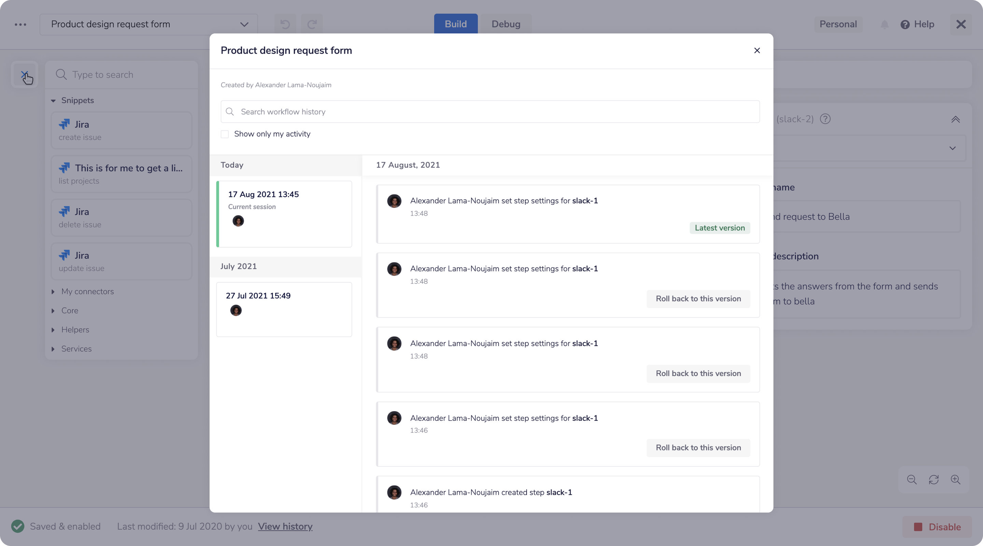The image size is (983, 546).
Task: Click the step description text box
Action: click(x=867, y=294)
